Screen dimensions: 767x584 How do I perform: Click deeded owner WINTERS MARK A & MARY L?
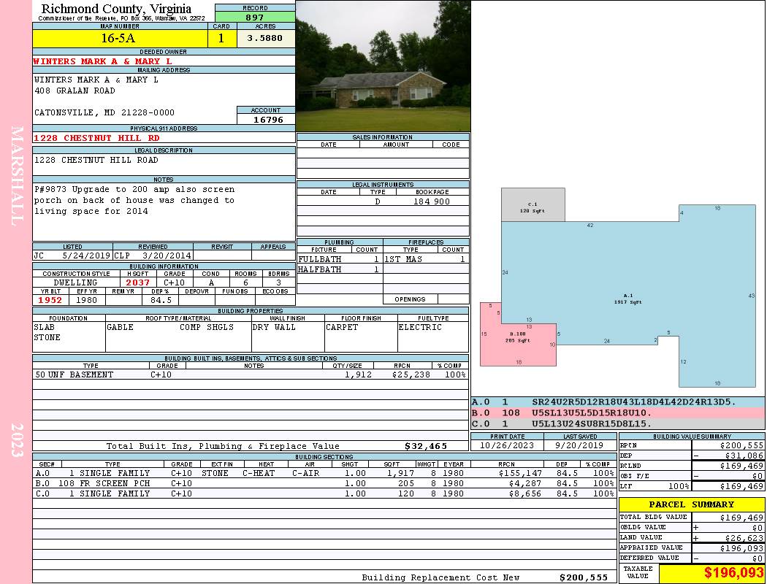pos(102,61)
